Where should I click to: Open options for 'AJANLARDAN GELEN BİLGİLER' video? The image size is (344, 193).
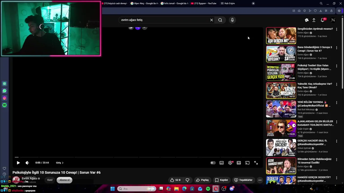[336, 122]
